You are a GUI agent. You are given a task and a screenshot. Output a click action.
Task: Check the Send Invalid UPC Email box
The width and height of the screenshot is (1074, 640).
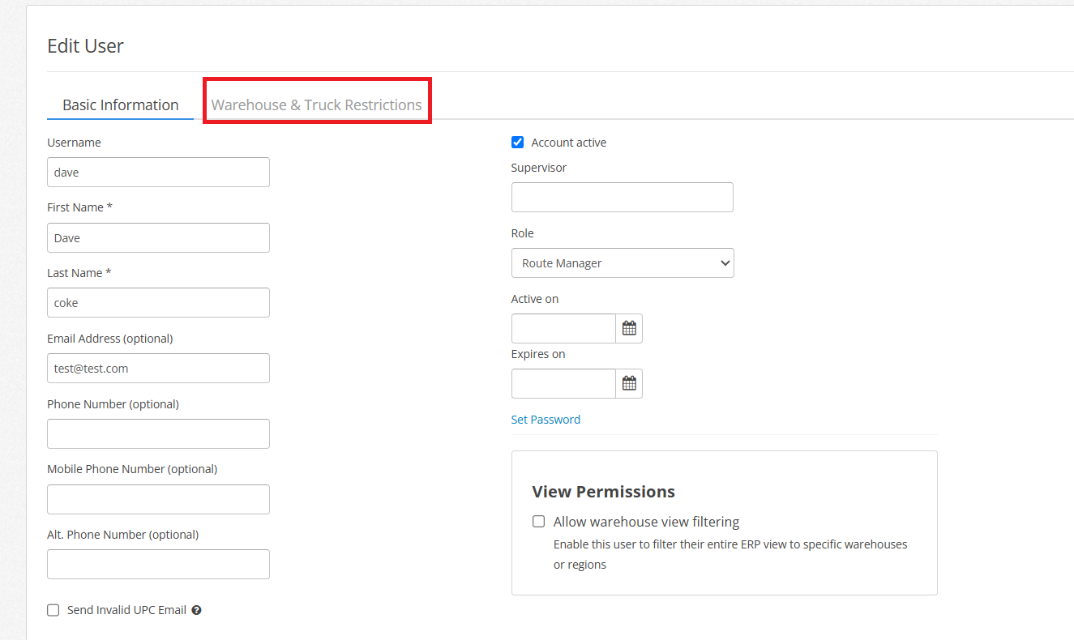pos(53,610)
